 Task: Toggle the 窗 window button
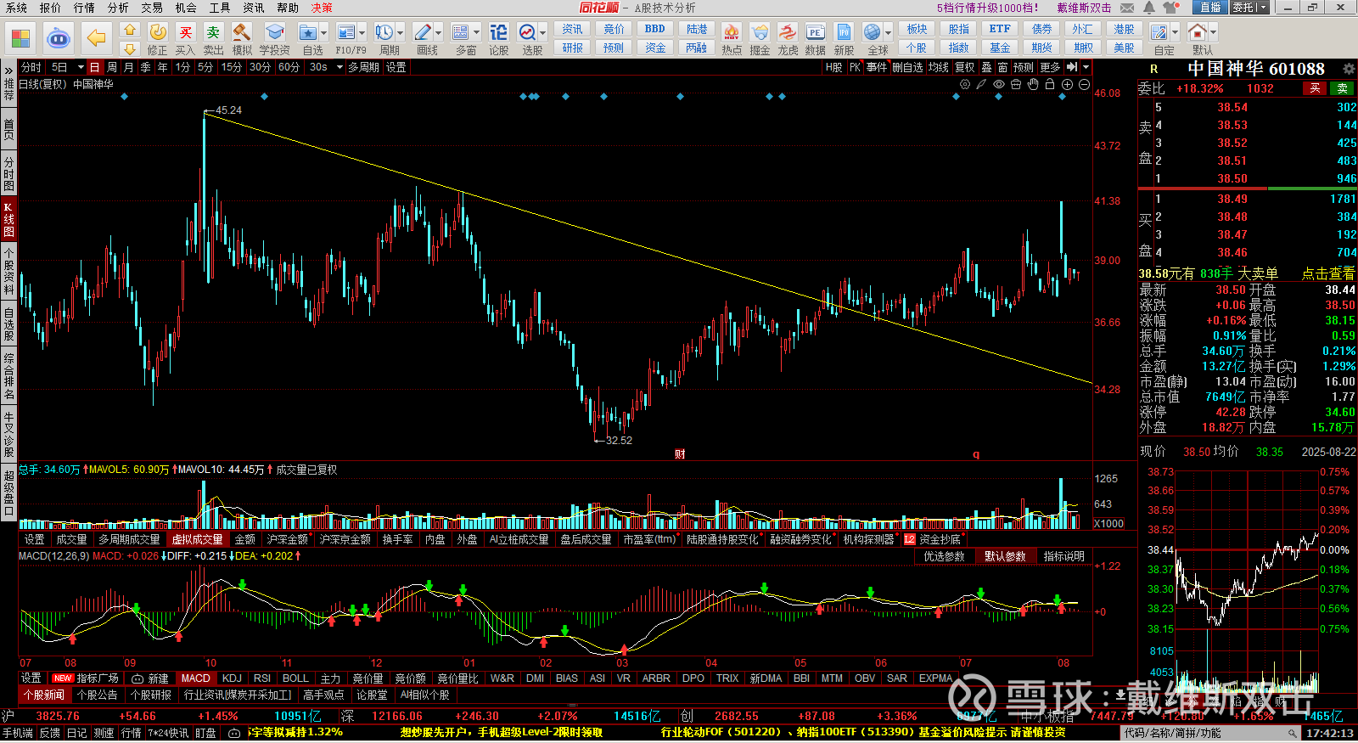[1002, 67]
